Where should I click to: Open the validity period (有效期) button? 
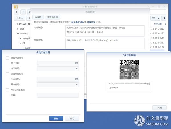38,17
